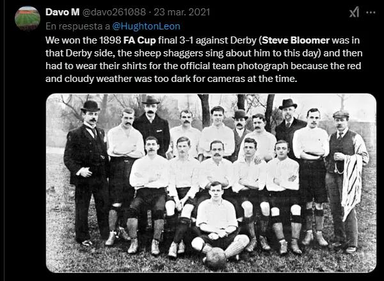The height and width of the screenshot is (281, 384).
Task: Open the @davo261088 handle link
Action: pyautogui.click(x=114, y=12)
